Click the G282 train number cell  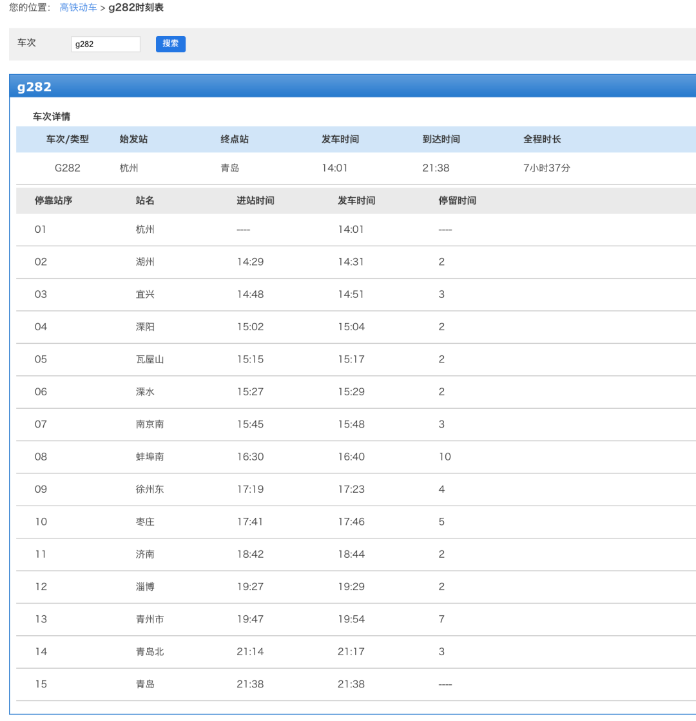point(67,168)
